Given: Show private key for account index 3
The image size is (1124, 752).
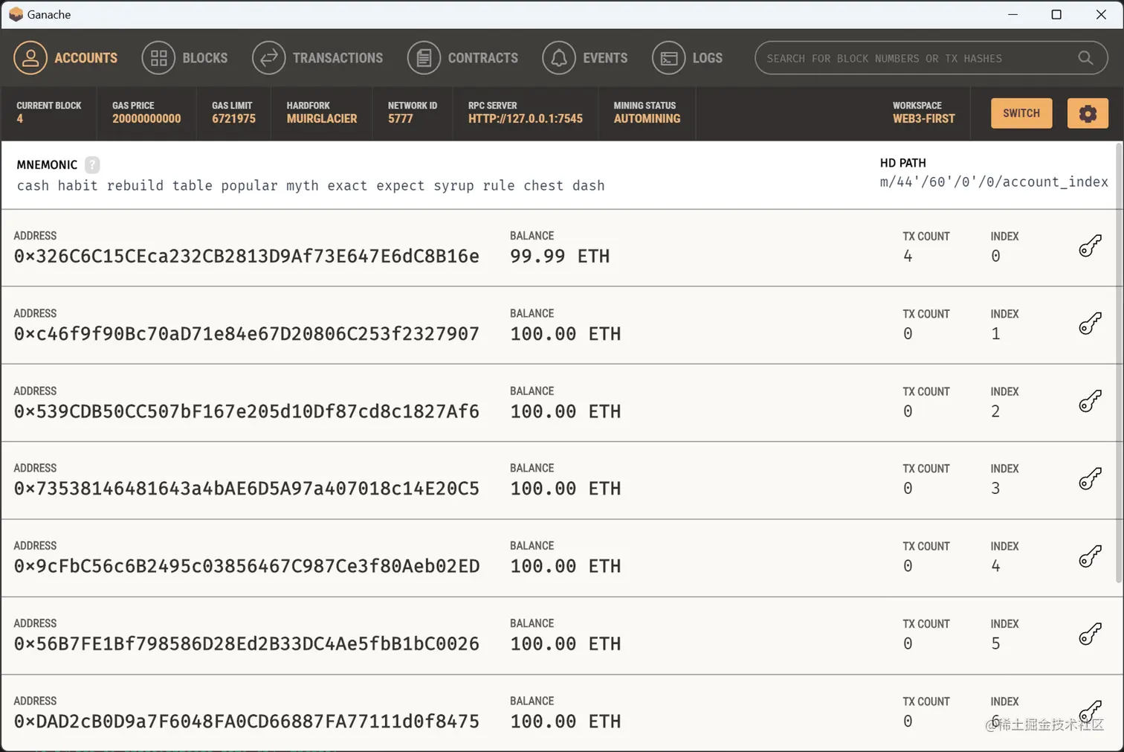Looking at the screenshot, I should pos(1091,478).
